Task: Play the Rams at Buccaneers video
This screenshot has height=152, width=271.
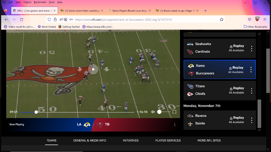Action: tap(93, 69)
